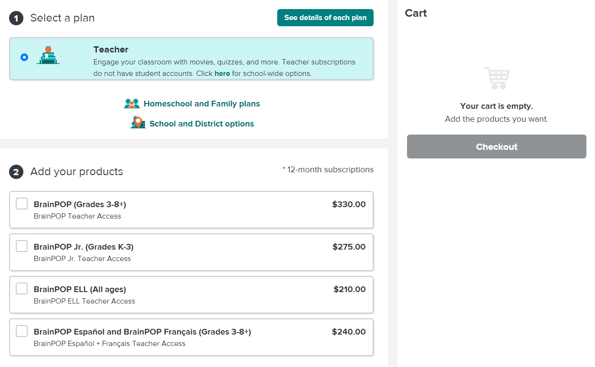Click the School and District building icon
This screenshot has width=595, height=367.
[x=138, y=123]
